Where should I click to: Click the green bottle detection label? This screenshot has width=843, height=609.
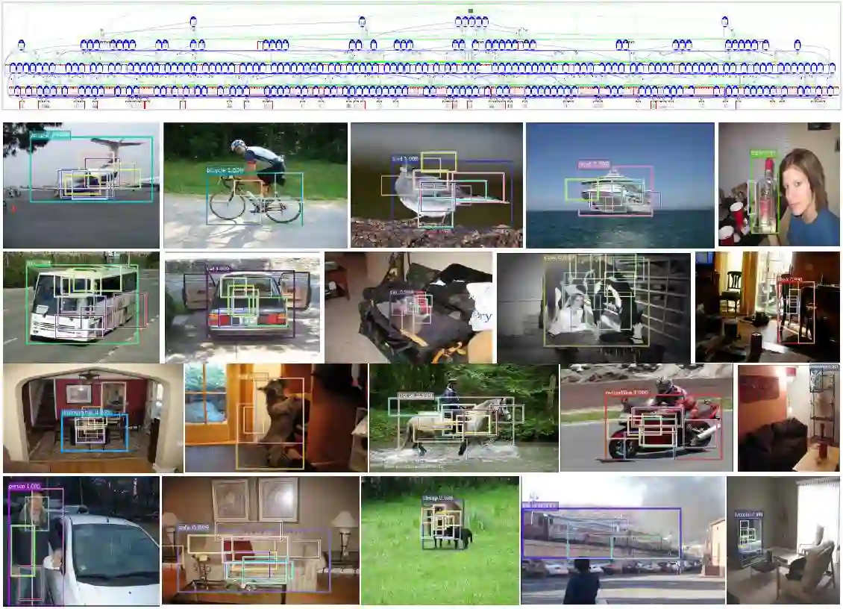763,154
